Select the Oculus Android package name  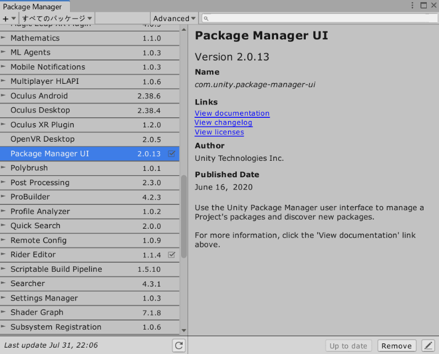[x=39, y=96]
